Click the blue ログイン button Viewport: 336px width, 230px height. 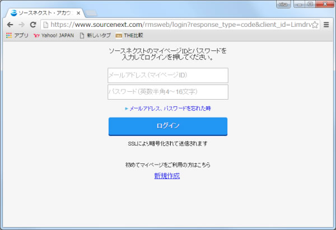tap(168, 126)
